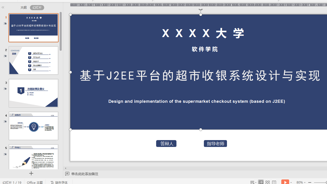Viewport: 327px width, 184px height.
Task: Click the 软件学院 subtitle text
Action: click(x=205, y=49)
